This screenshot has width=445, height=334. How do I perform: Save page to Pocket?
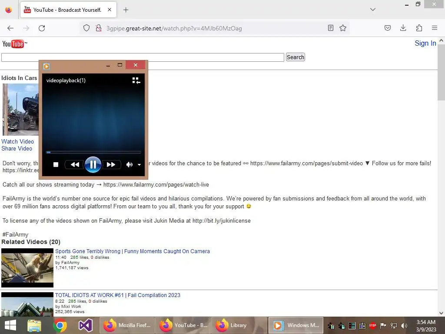pos(388,28)
